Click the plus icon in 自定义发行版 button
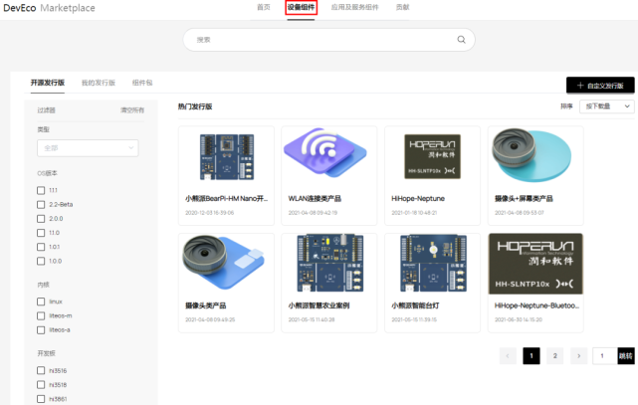638x405 pixels. point(580,86)
